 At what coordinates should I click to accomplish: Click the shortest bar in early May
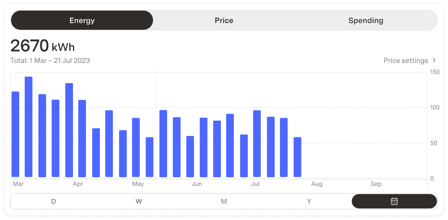coord(149,157)
